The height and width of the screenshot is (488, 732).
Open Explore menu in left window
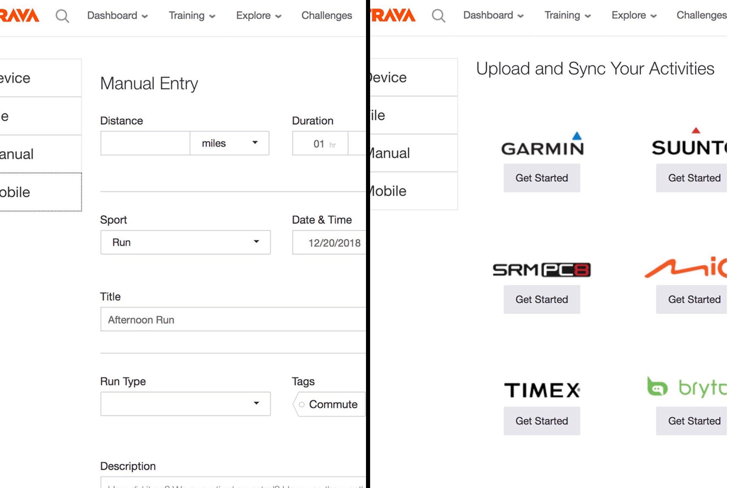[259, 15]
